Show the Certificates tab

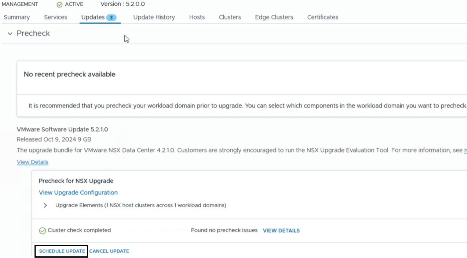coord(323,17)
